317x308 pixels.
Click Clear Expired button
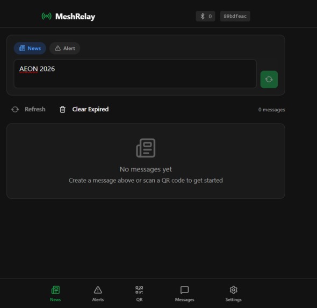click(84, 110)
